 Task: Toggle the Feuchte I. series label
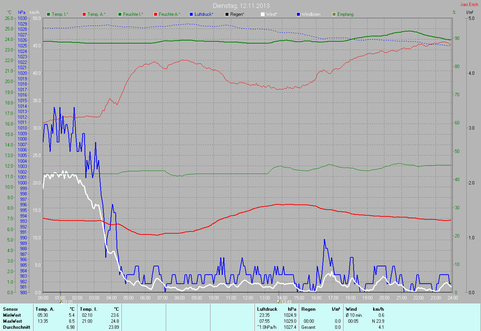pyautogui.click(x=133, y=14)
